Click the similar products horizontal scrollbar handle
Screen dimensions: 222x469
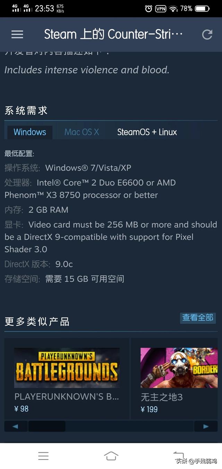coord(47,426)
